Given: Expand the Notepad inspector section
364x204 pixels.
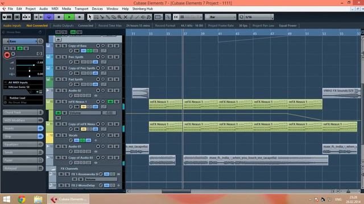Looking at the screenshot, I should coord(23,168).
